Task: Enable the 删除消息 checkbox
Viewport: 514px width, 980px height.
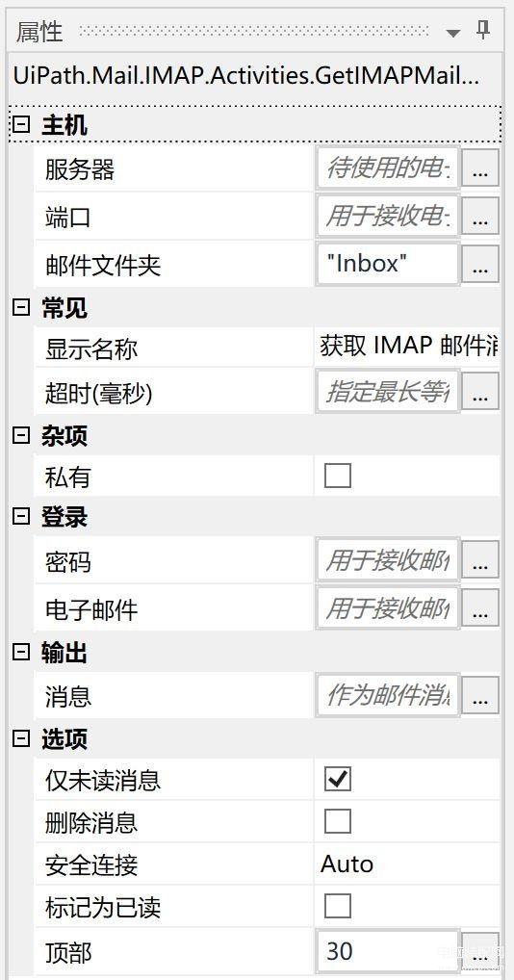Action: point(338,821)
